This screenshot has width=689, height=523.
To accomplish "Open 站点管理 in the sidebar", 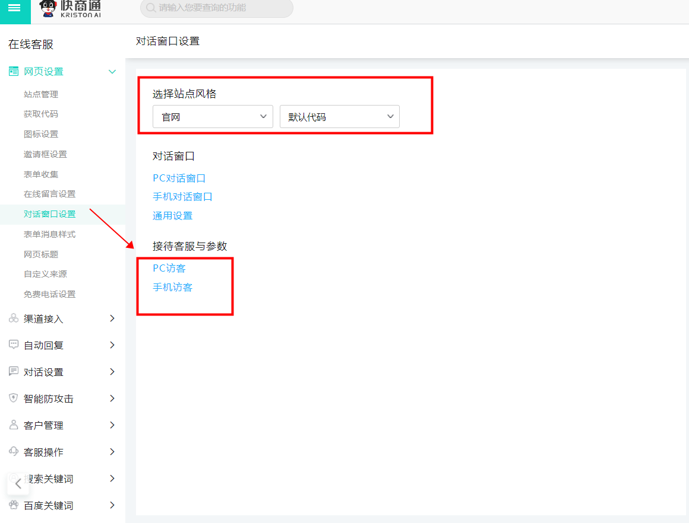I will click(41, 94).
